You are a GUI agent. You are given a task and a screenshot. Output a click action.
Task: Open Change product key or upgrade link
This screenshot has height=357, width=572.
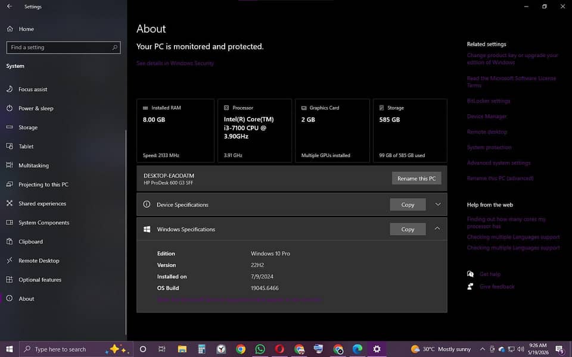pos(512,59)
